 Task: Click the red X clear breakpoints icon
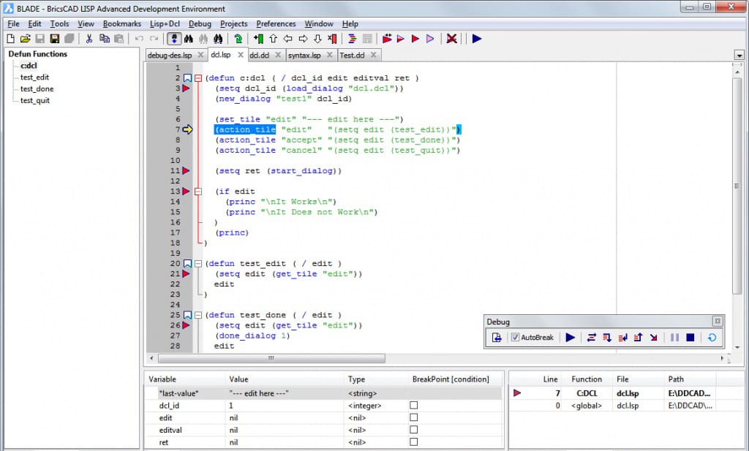point(451,39)
